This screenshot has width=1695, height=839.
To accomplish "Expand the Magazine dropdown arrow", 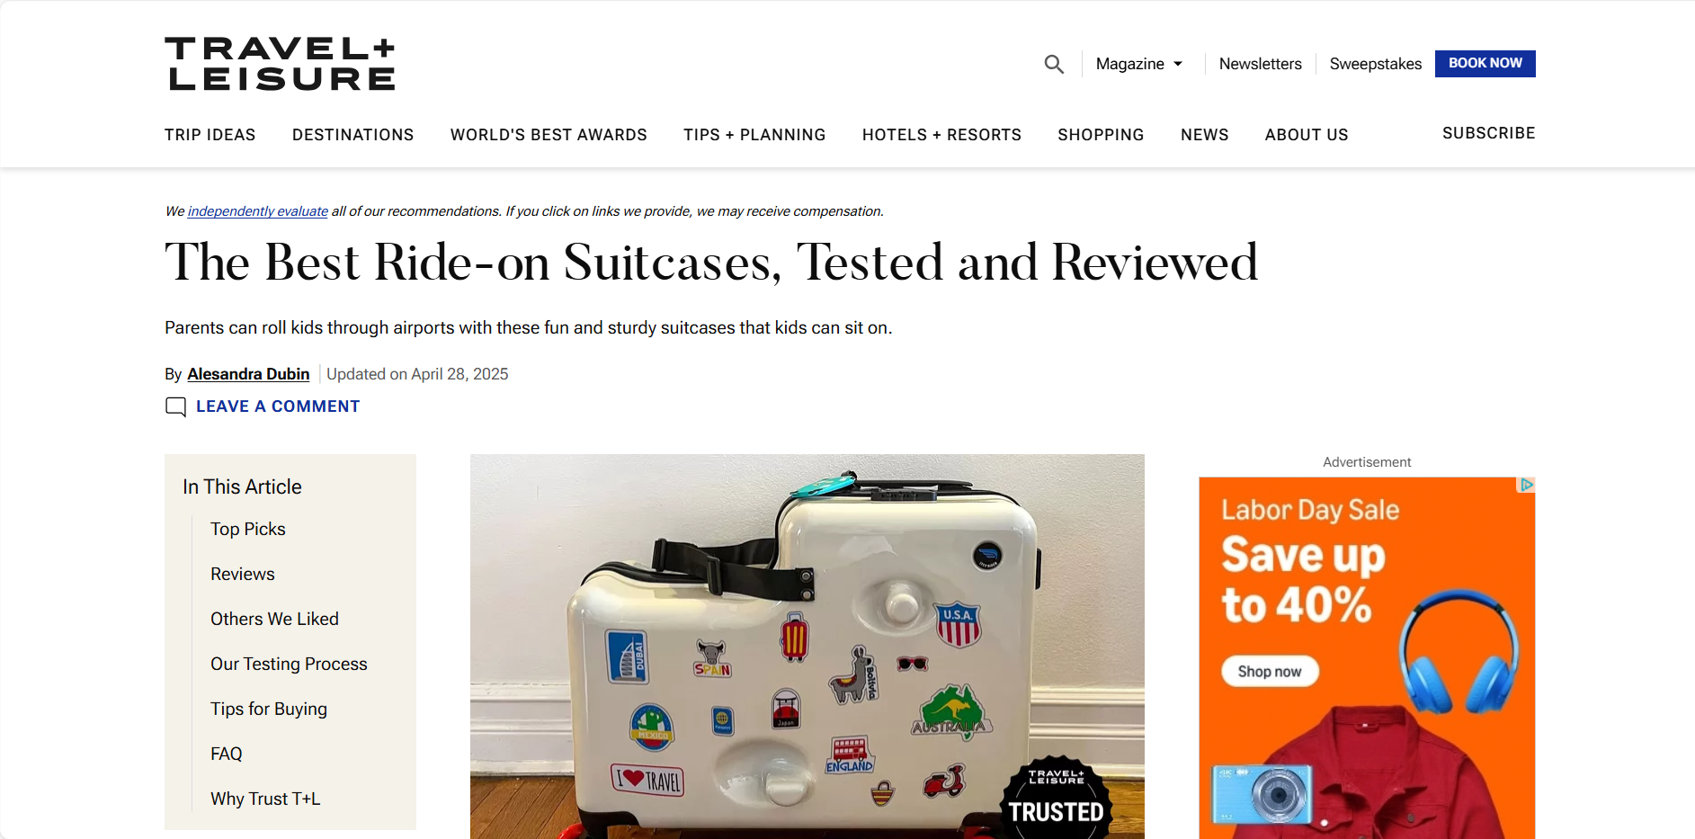I will click(x=1178, y=64).
